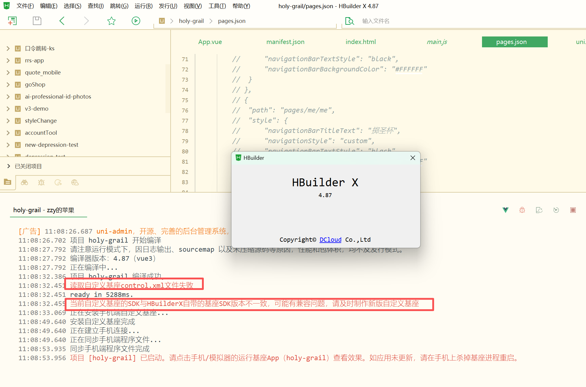Expand the rrs-app project
Viewport: 586px width, 387px height.
8,60
